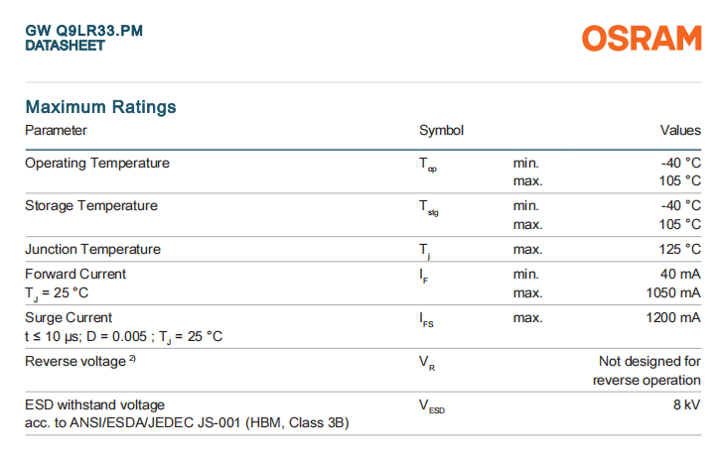Viewport: 722px width, 461px height.
Task: Click the Values column header
Action: pyautogui.click(x=680, y=130)
